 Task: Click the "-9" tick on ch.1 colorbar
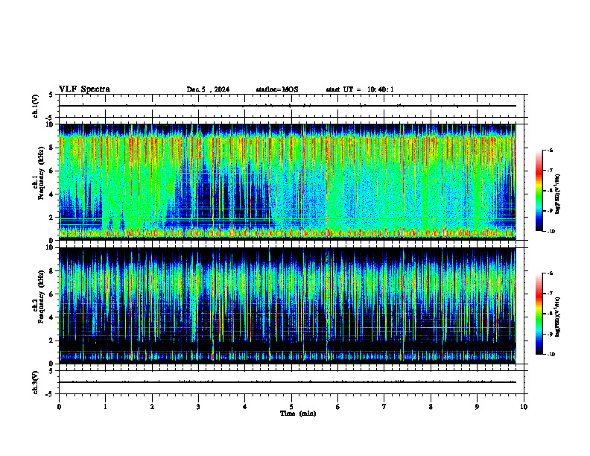pos(550,211)
